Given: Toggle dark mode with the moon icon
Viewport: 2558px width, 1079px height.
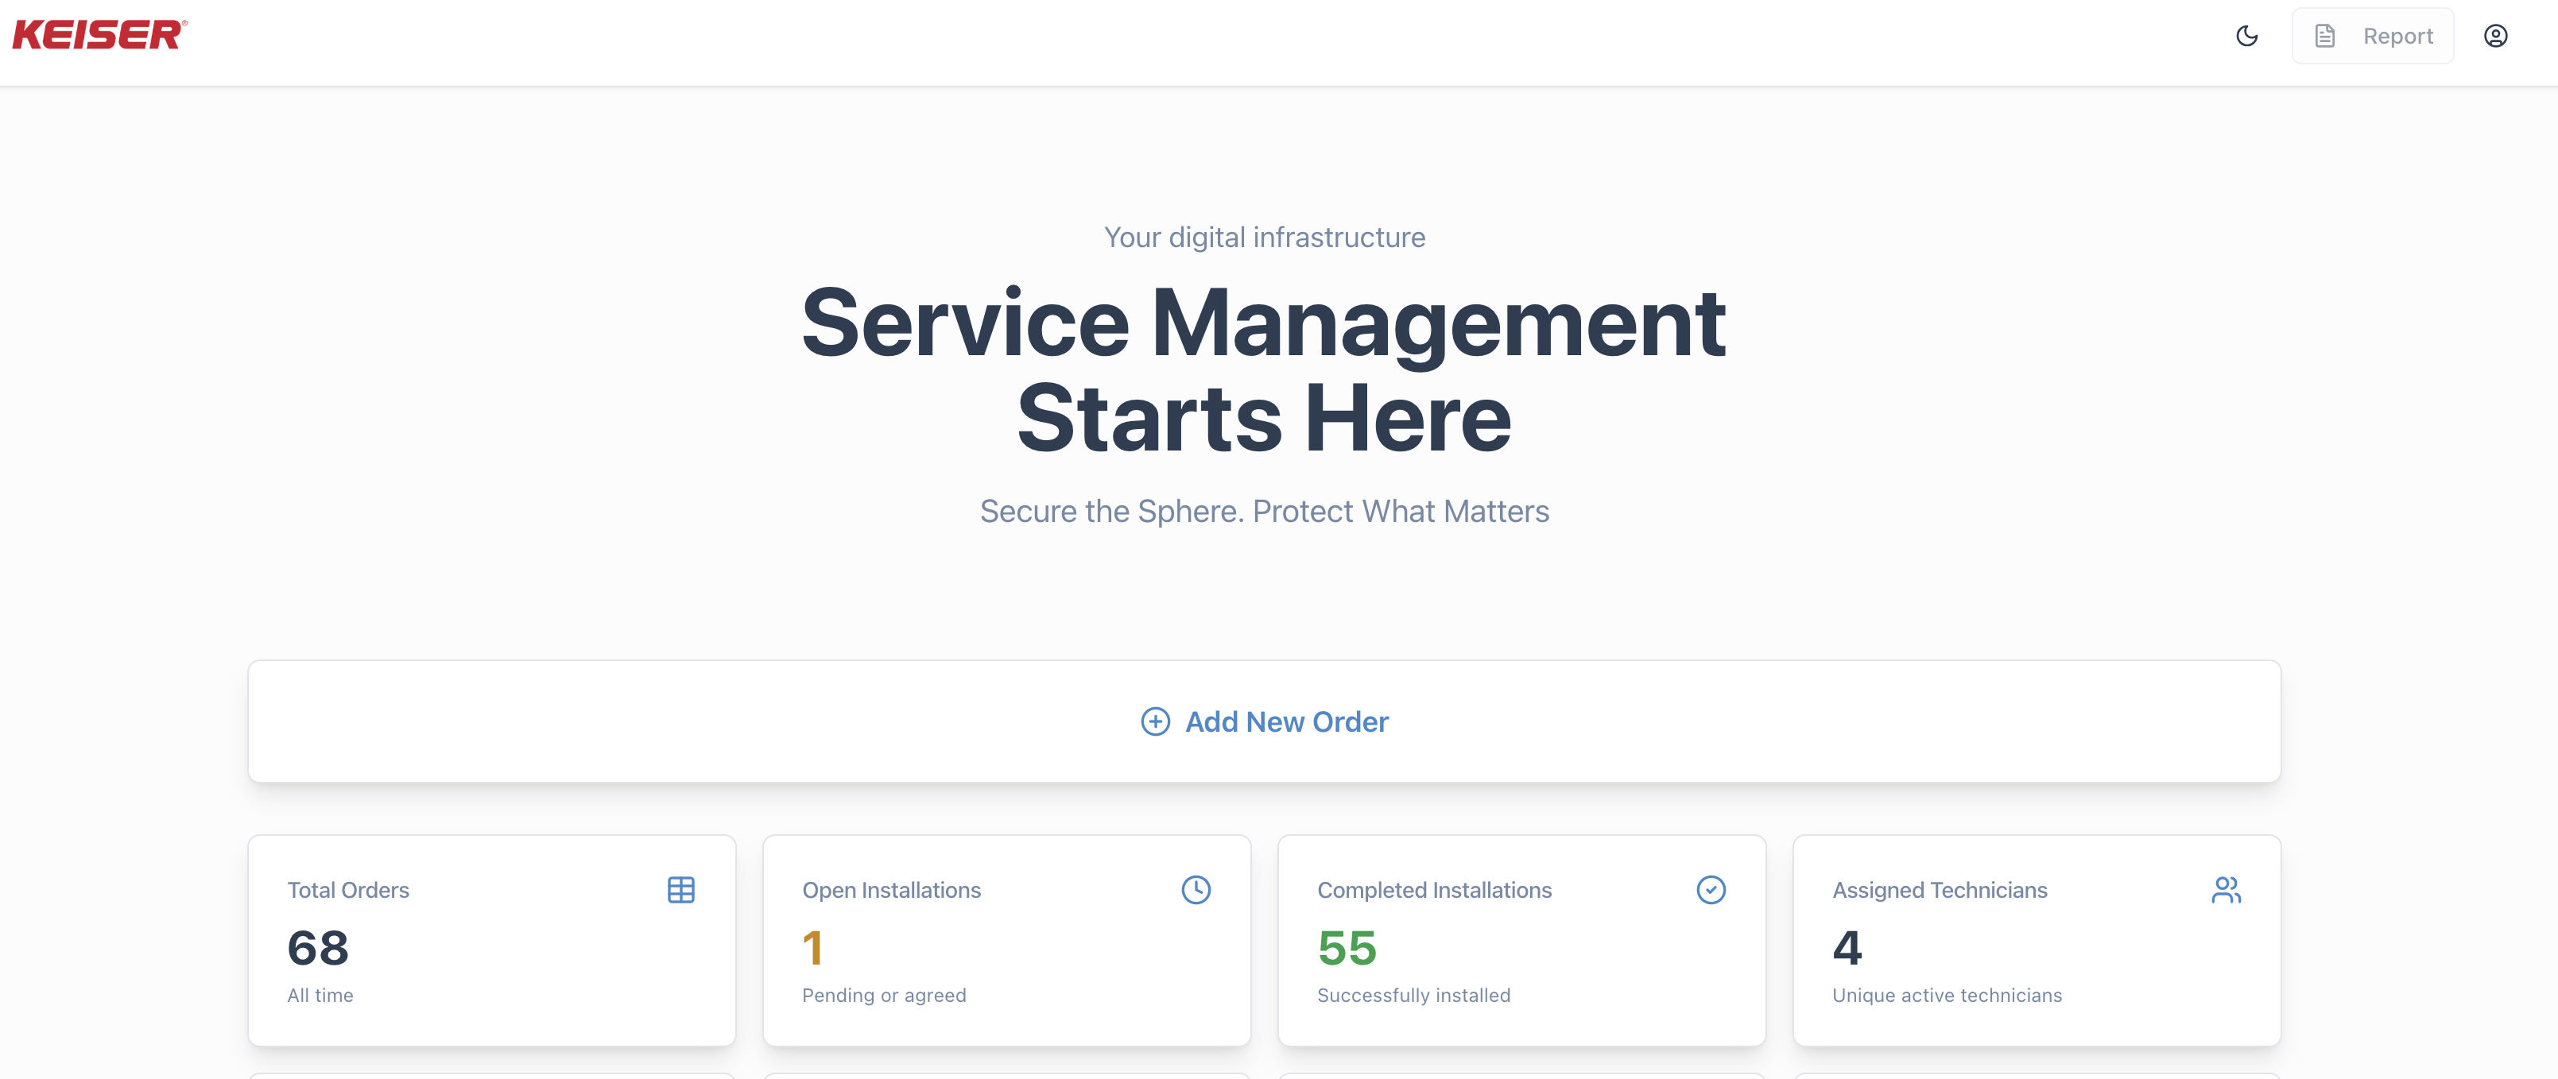Looking at the screenshot, I should point(2247,36).
